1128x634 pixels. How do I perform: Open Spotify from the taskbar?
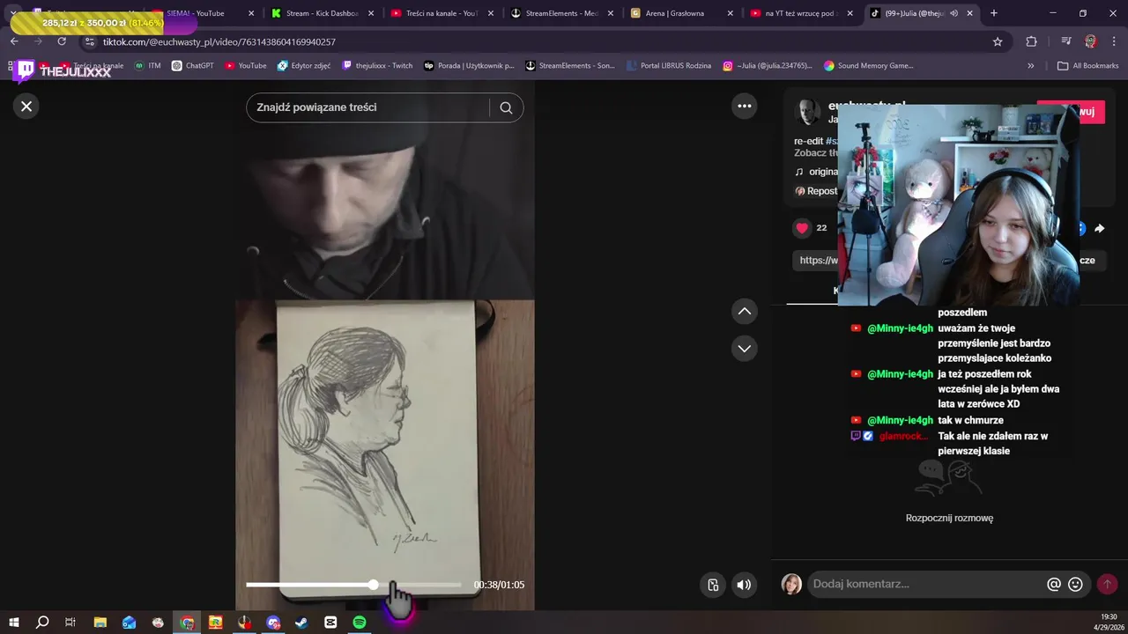point(360,622)
